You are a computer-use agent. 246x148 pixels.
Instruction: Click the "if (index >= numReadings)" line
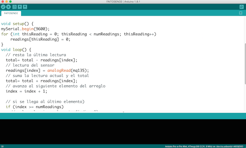35,107
